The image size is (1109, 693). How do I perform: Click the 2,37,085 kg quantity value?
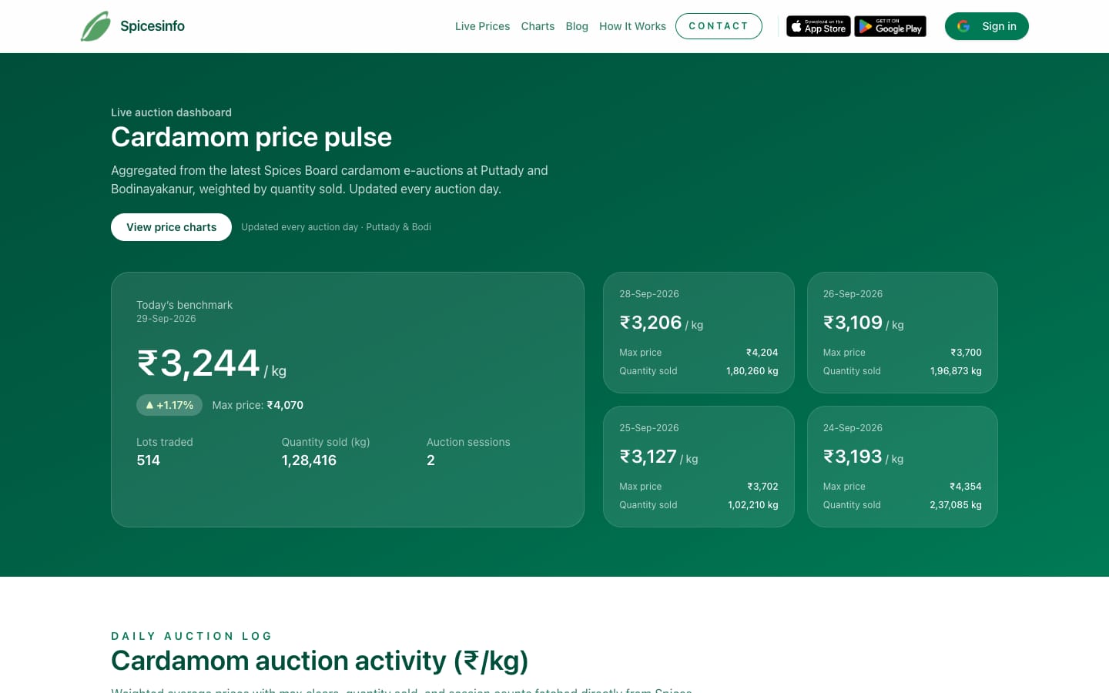(x=956, y=505)
